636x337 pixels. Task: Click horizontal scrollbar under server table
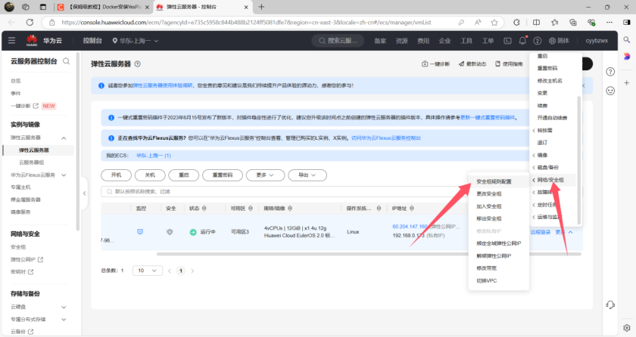coord(369,254)
